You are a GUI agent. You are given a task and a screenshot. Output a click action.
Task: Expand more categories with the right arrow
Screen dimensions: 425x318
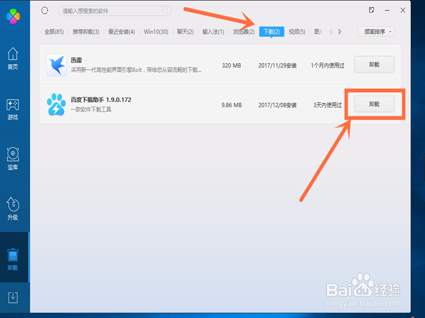coord(340,31)
